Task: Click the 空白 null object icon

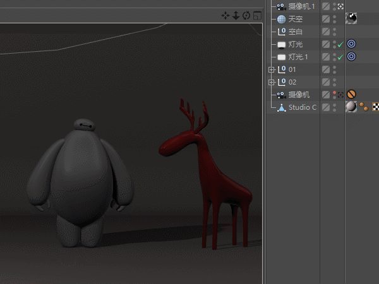Action: coord(282,32)
